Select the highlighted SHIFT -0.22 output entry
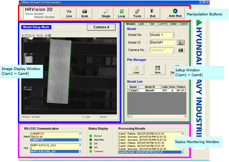229x162 pixels. pyautogui.click(x=54, y=151)
